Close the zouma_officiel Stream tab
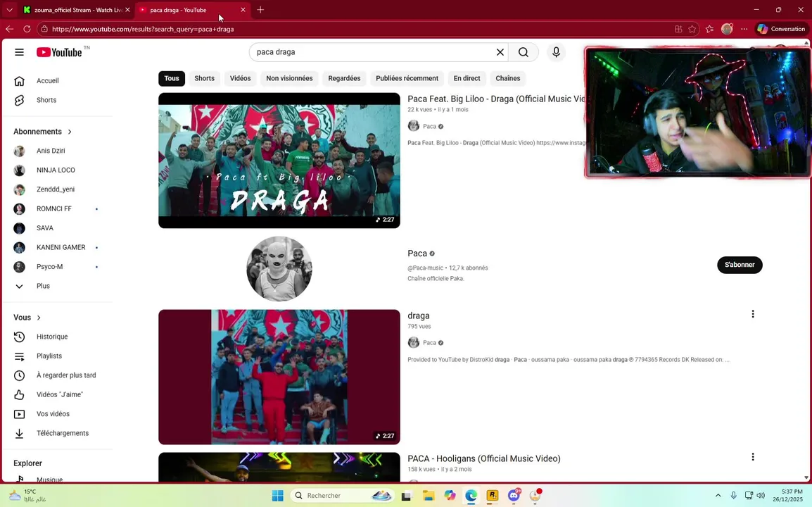This screenshot has width=812, height=507. point(127,10)
